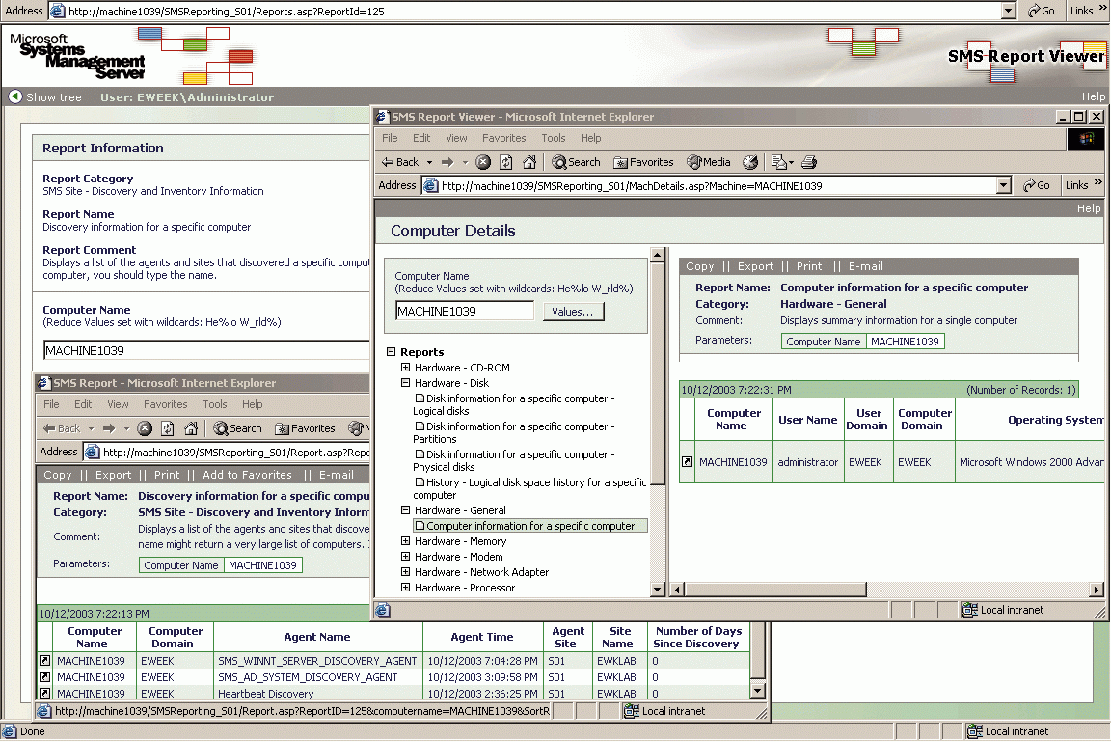The height and width of the screenshot is (742, 1111).
Task: Expand Hardware - Processor node
Action: point(405,588)
